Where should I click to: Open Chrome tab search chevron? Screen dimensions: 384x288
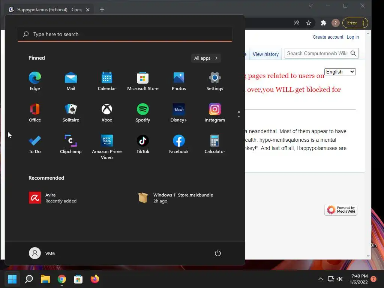(311, 6)
